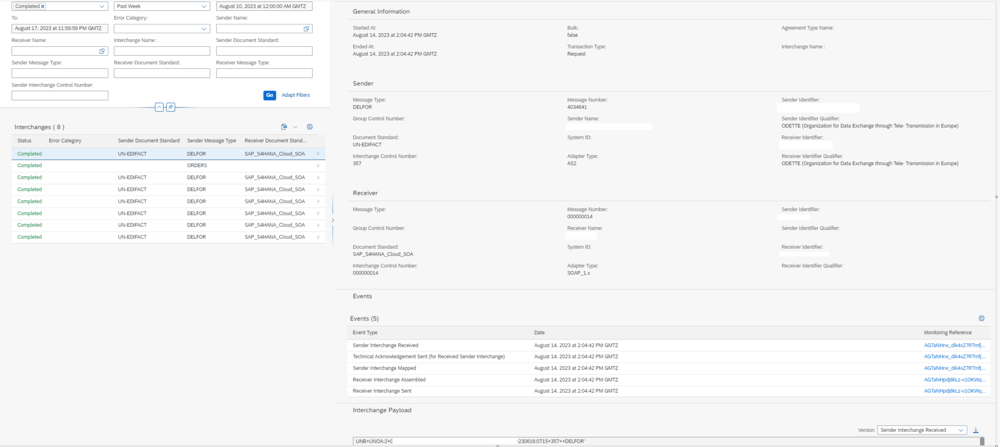The width and height of the screenshot is (1000, 447).
Task: Focus the Sender Interchange Control Number field
Action: pyautogui.click(x=60, y=96)
